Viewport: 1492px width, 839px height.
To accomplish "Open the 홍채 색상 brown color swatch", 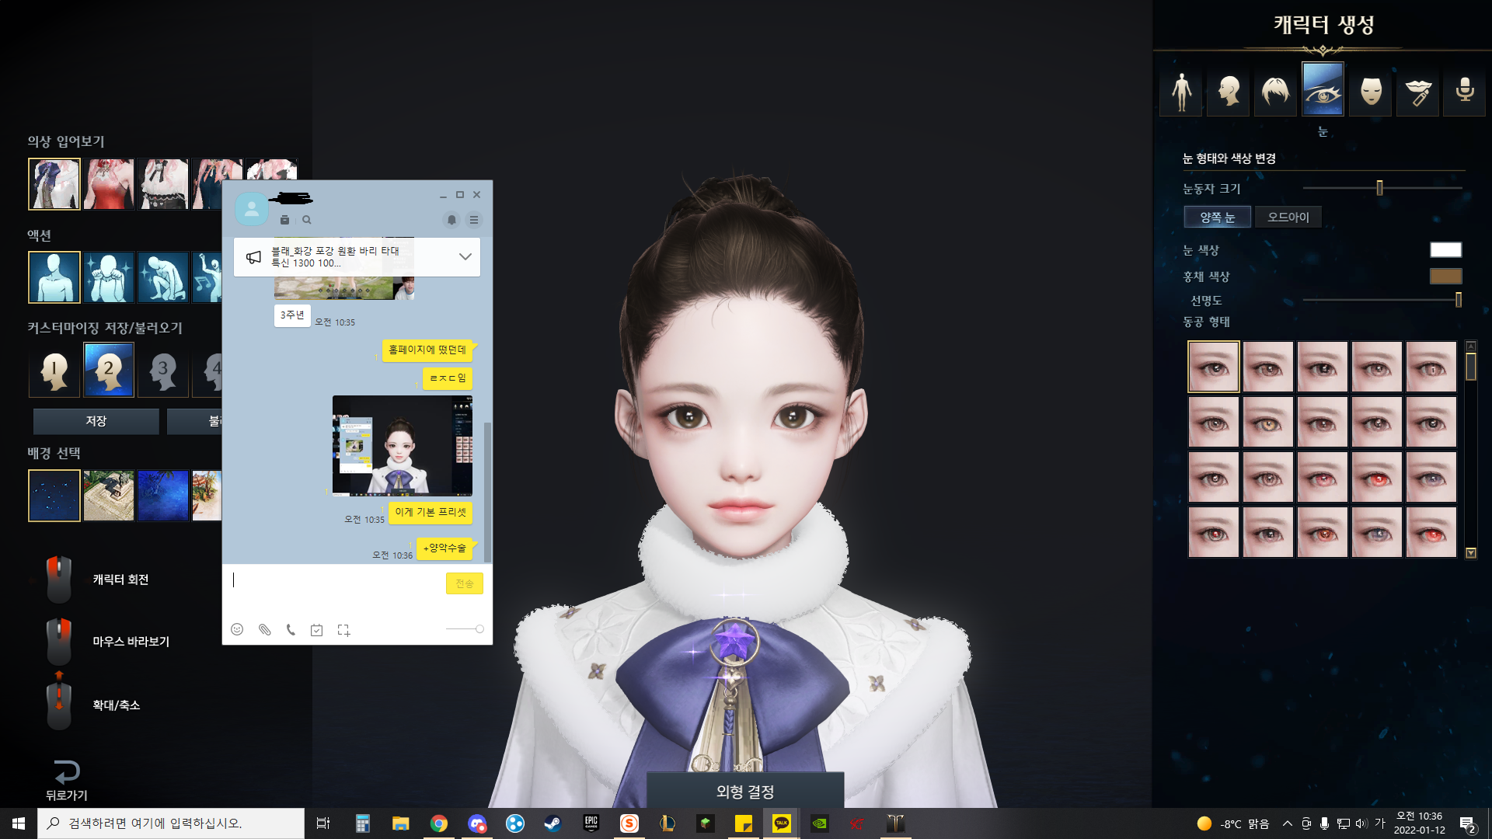I will click(1445, 277).
